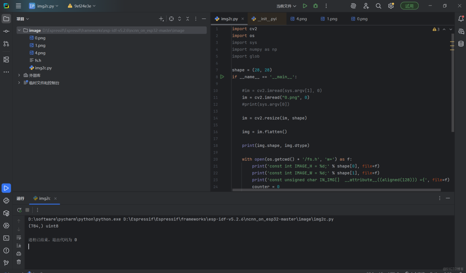The width and height of the screenshot is (466, 273).
Task: Open the Run tool window in left sidebar
Action: click(x=6, y=188)
